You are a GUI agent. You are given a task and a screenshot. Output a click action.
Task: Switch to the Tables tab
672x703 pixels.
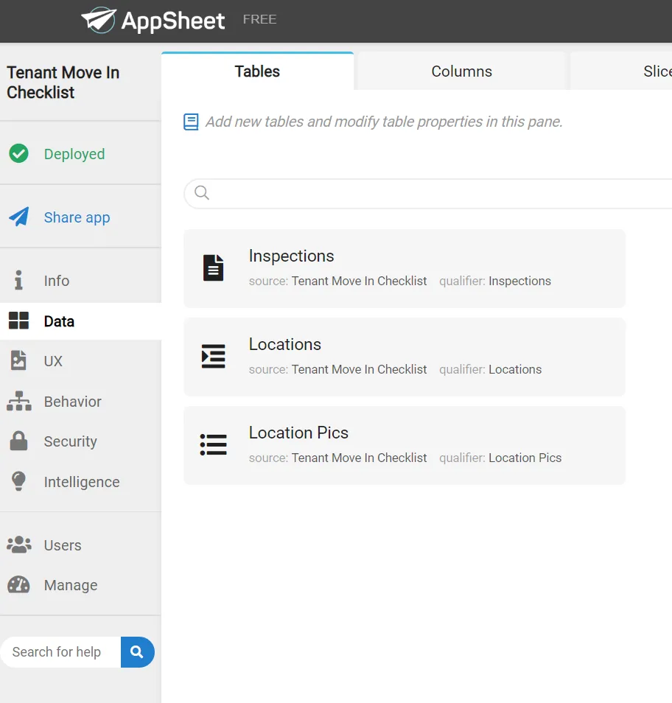[x=257, y=71]
